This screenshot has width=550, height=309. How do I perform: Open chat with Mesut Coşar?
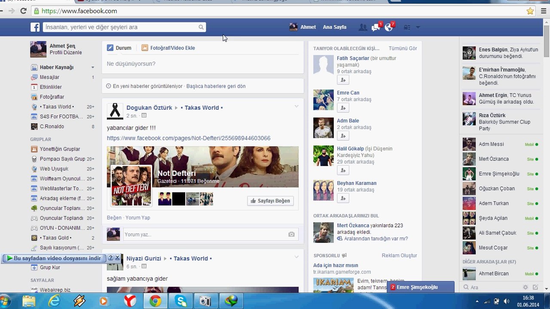pyautogui.click(x=501, y=248)
